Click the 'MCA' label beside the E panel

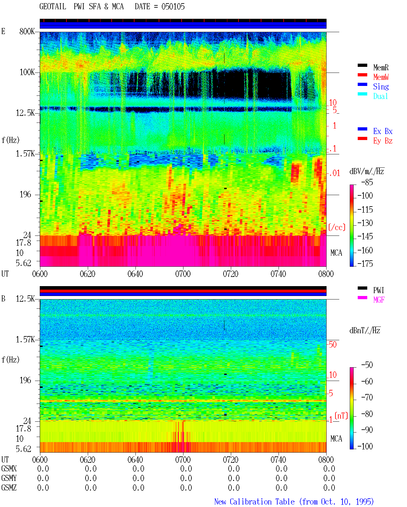[x=336, y=253]
